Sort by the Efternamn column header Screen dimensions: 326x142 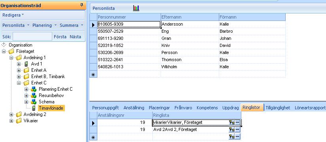(x=190, y=17)
